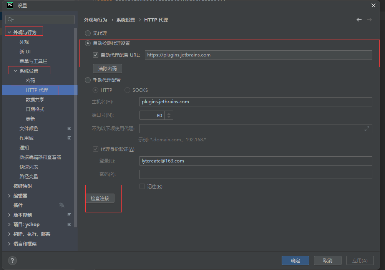The width and height of the screenshot is (385, 270).
Task: Open help with the question mark icon
Action: tap(12, 260)
